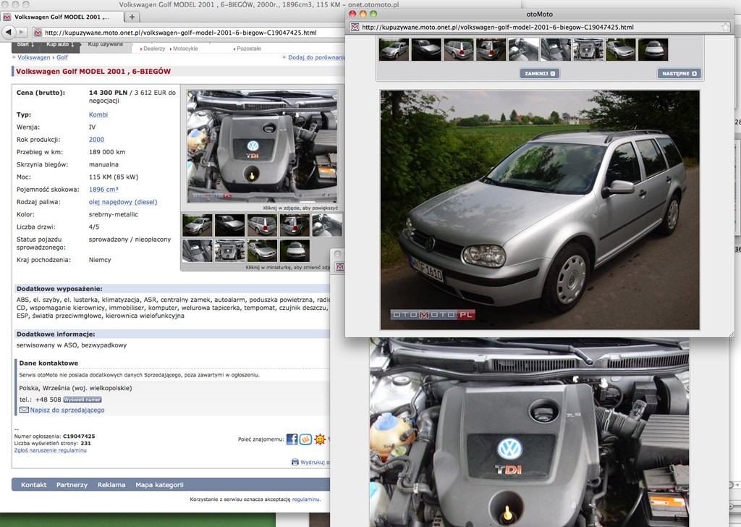This screenshot has width=741, height=527.
Task: Click the Golf breadcrumb link
Action: (x=62, y=57)
